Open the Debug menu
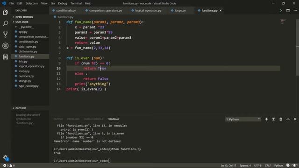Viewport: 299px width, 168px height. [x=62, y=3]
